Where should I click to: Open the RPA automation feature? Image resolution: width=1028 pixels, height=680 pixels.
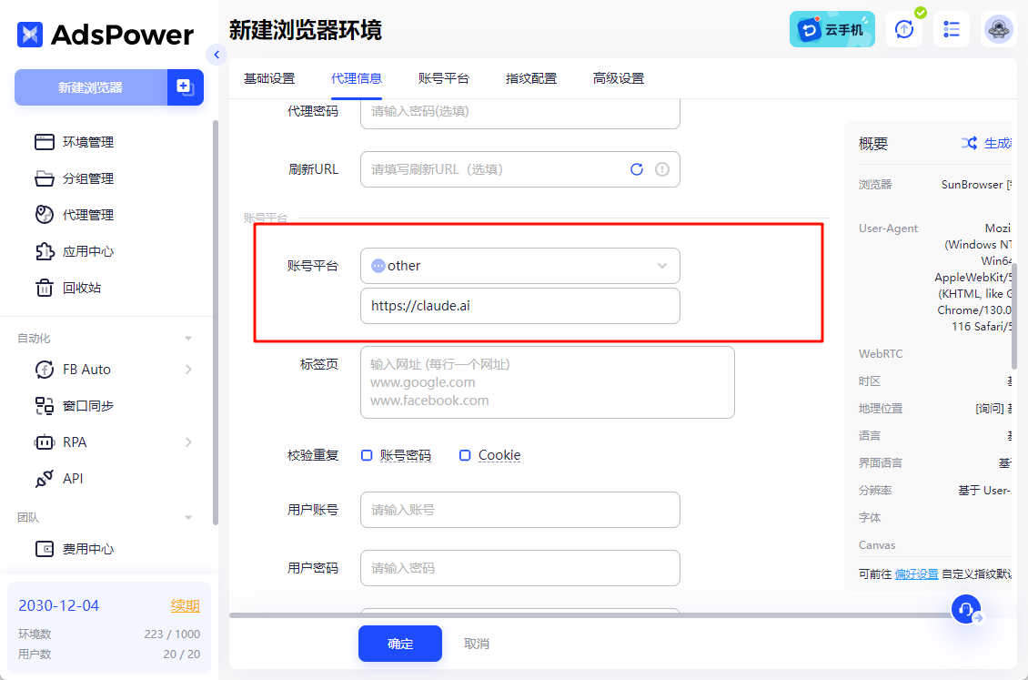point(75,441)
